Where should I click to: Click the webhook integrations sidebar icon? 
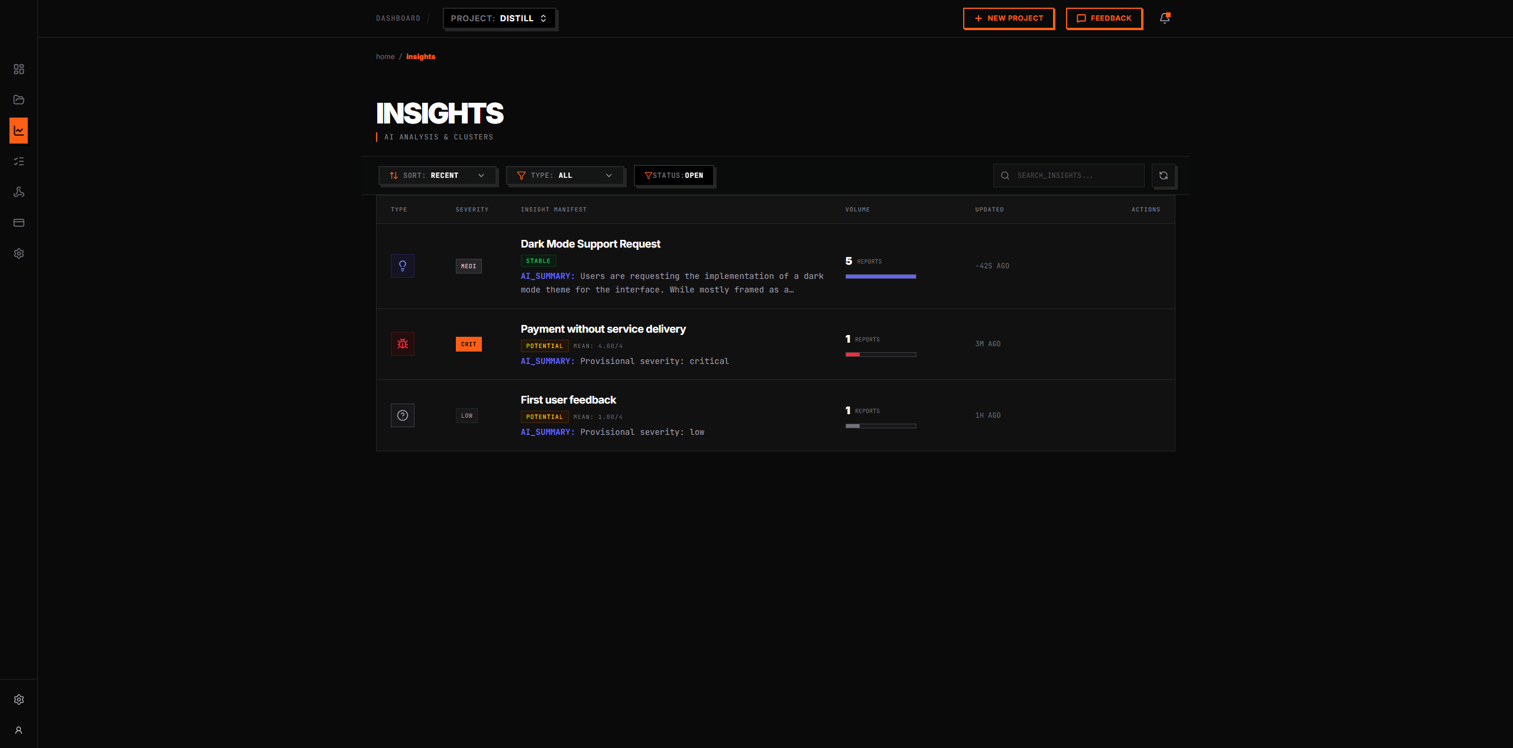coord(19,192)
